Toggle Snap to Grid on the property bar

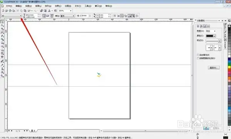115,16
